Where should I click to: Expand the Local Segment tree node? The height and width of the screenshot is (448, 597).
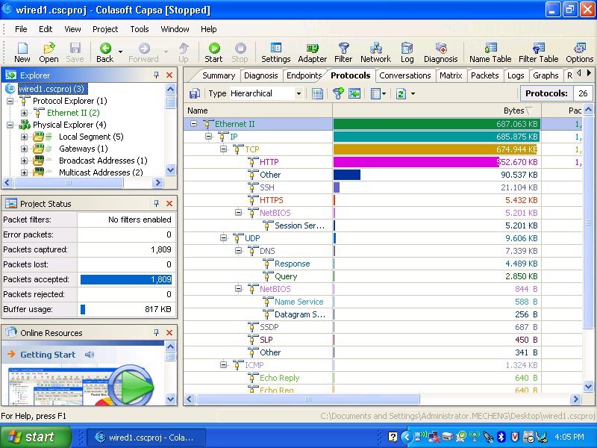[x=24, y=137]
